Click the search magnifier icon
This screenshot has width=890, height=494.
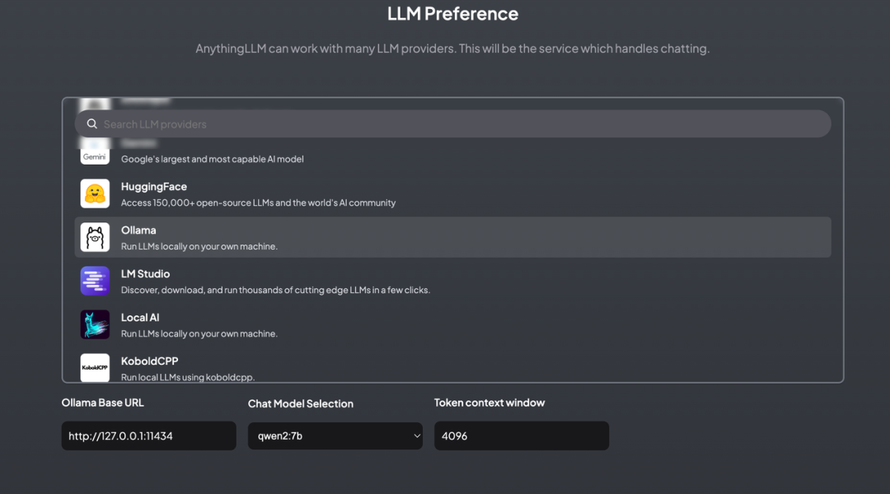coord(91,124)
